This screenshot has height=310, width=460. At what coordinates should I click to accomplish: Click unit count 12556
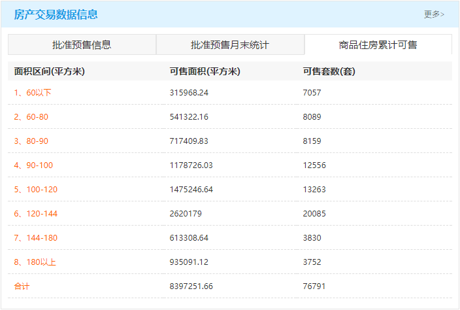(314, 165)
